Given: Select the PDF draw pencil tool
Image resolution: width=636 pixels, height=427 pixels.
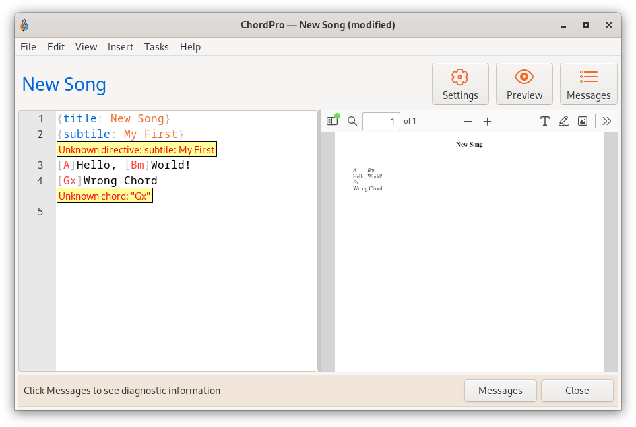Looking at the screenshot, I should 563,121.
